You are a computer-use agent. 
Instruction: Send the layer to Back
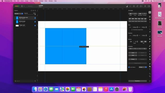click(x=131, y=14)
